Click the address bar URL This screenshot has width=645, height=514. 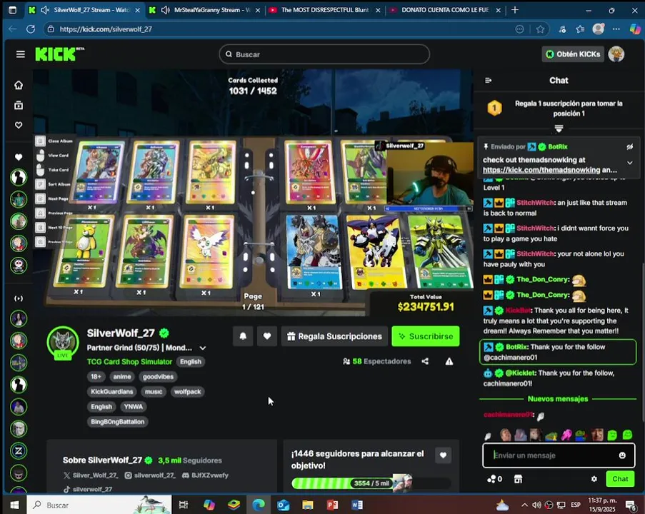tap(106, 29)
